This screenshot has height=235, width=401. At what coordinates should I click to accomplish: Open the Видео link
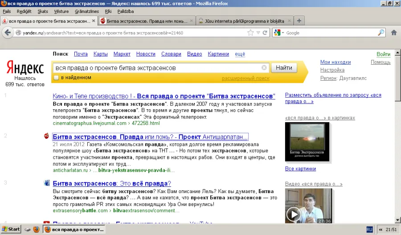point(194,54)
